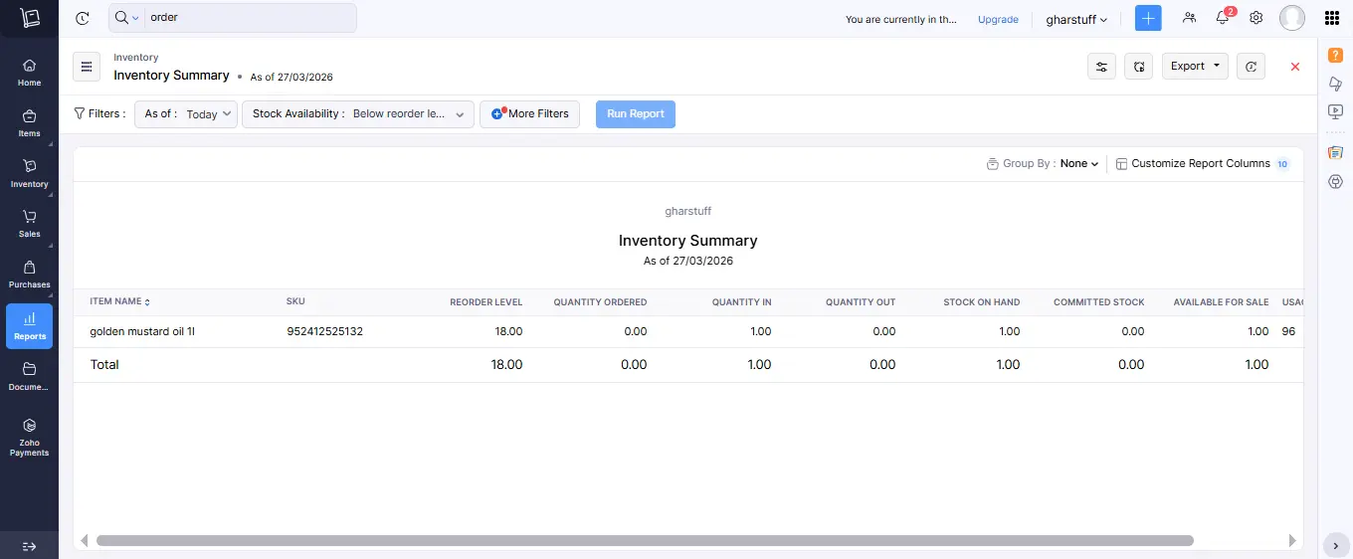Image resolution: width=1353 pixels, height=559 pixels.
Task: Click the Total row label
Action: click(104, 365)
